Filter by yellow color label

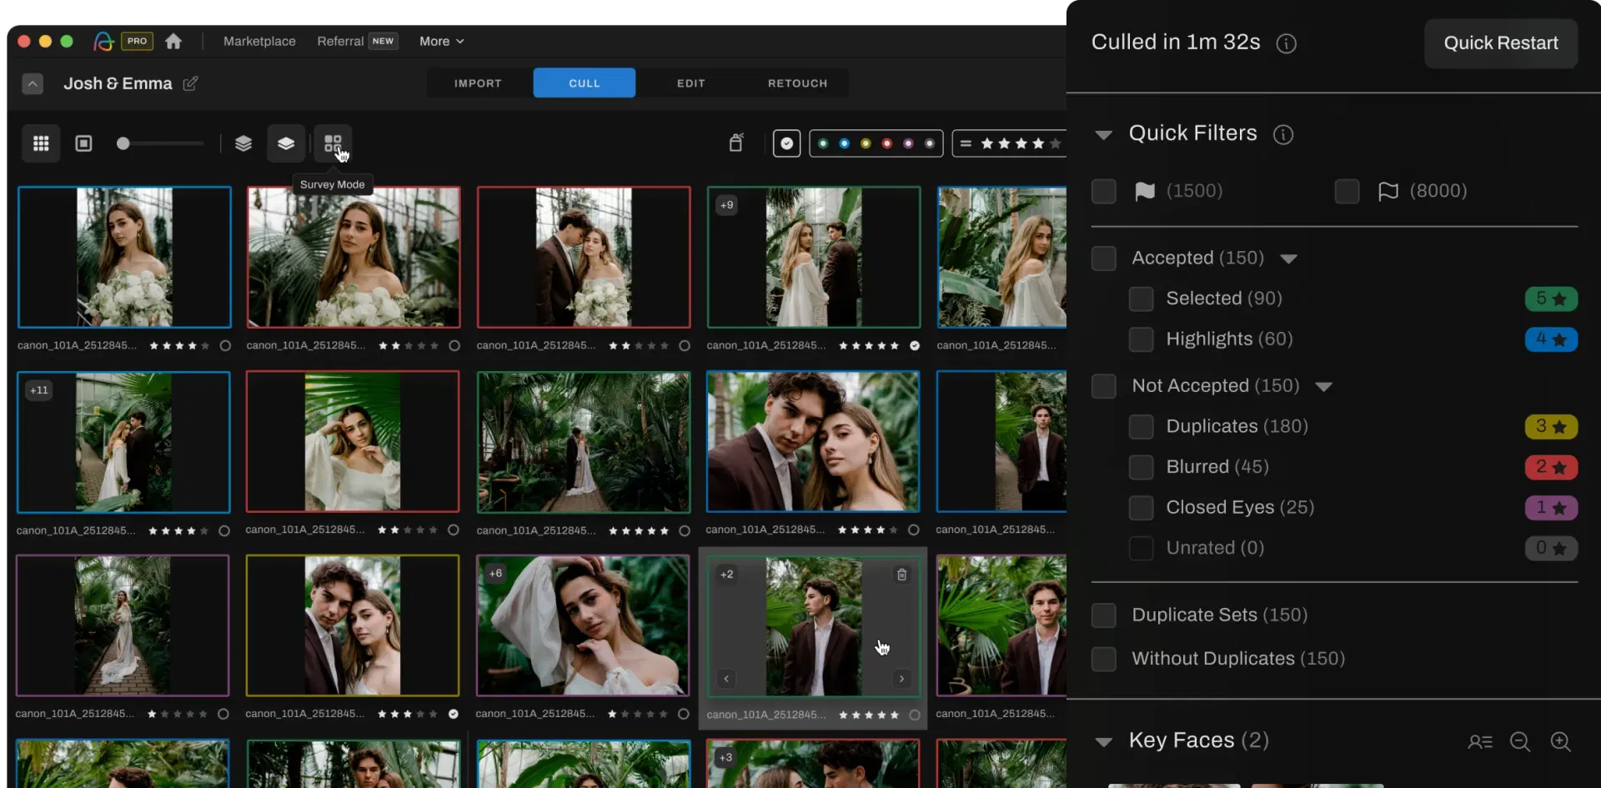(x=866, y=143)
